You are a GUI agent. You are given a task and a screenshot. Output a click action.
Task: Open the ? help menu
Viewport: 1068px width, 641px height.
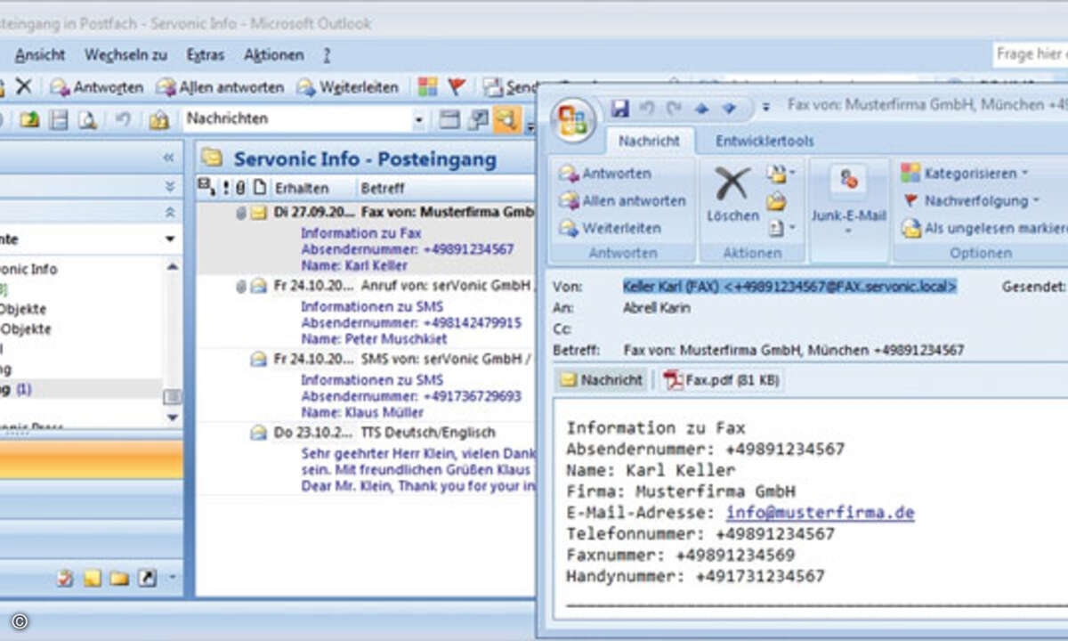click(327, 55)
